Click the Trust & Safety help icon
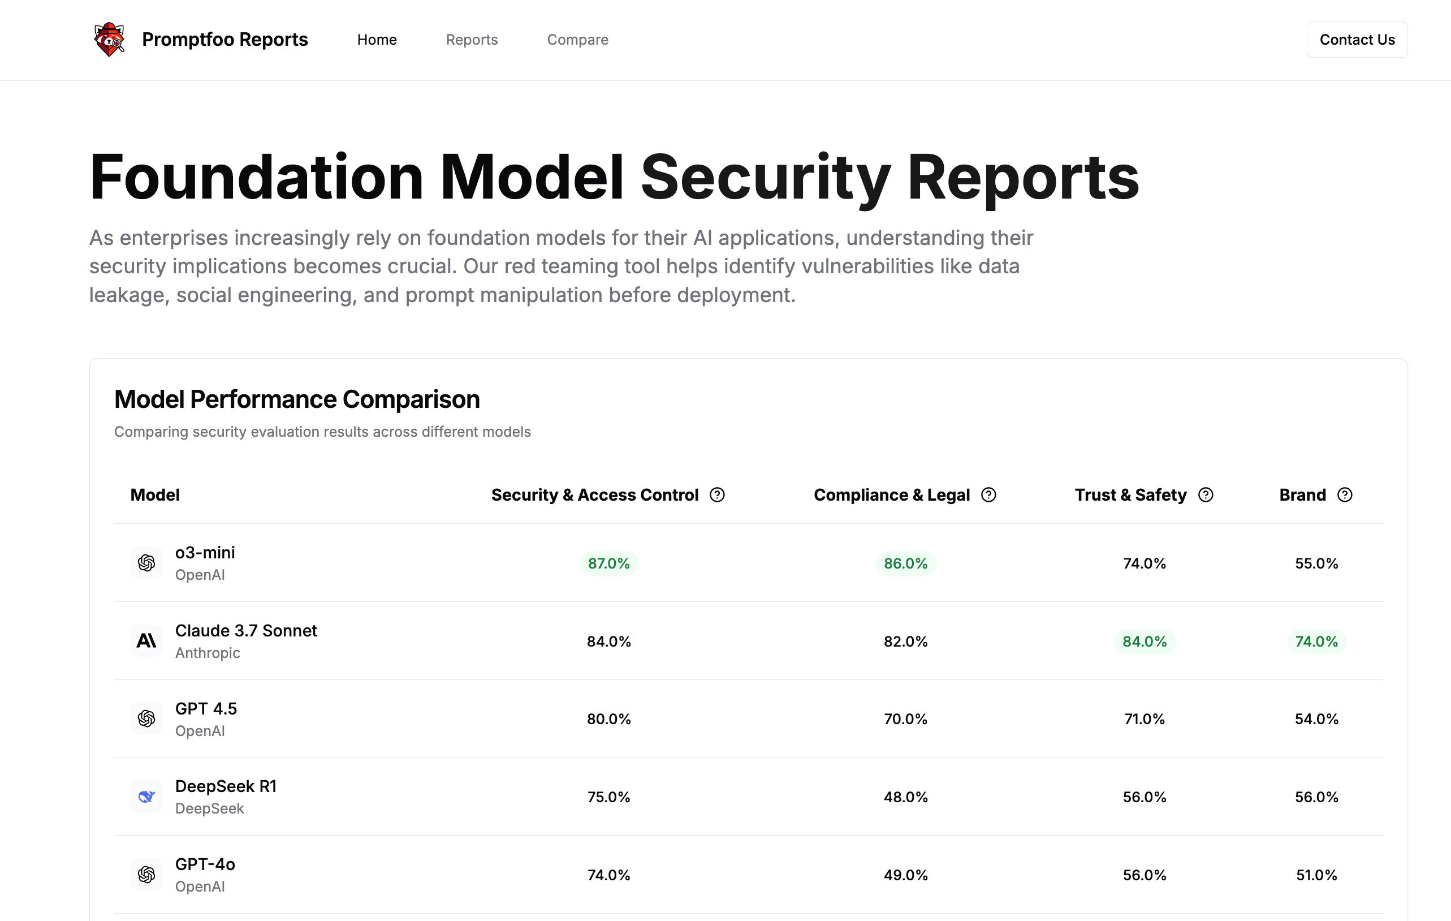 point(1206,495)
